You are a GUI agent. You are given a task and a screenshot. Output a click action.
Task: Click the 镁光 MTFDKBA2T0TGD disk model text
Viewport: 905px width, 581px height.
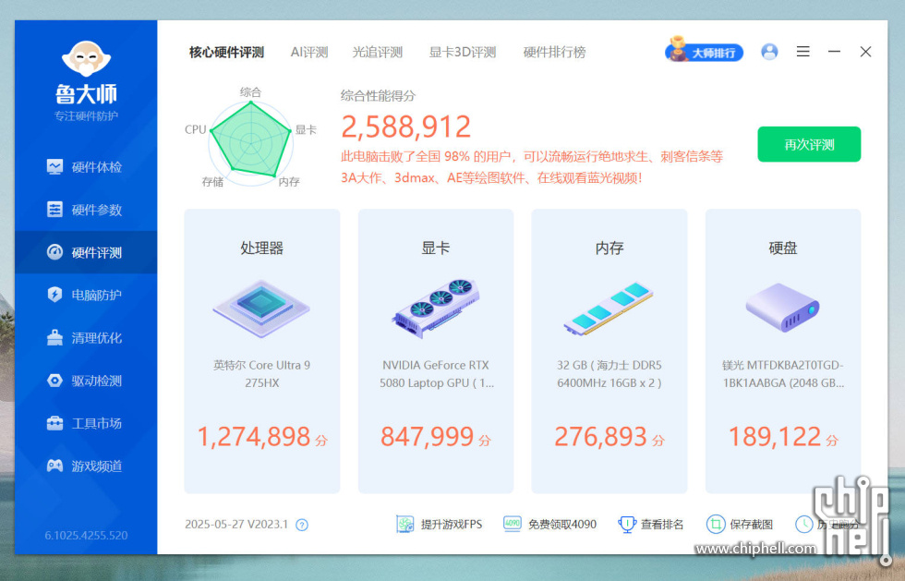point(783,374)
